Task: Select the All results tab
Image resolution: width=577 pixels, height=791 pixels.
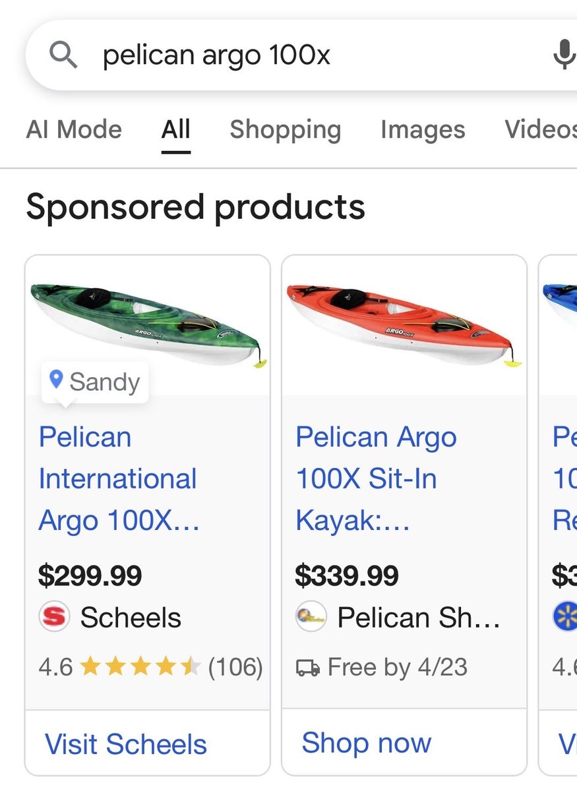Action: coord(175,129)
